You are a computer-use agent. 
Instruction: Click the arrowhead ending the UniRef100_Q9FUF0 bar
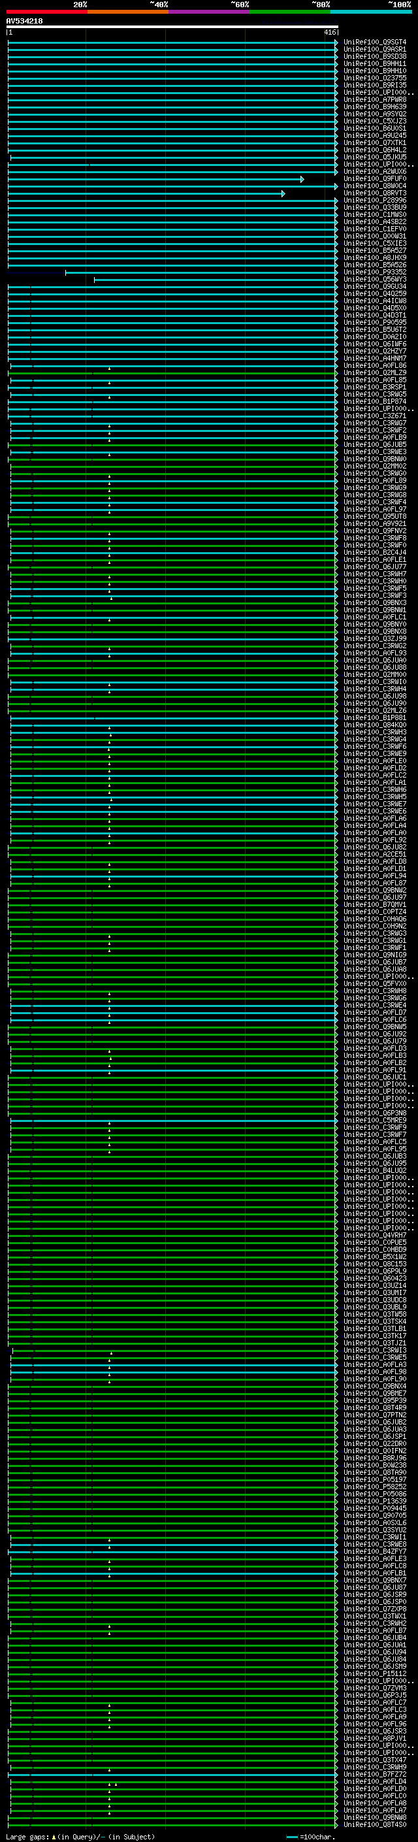point(302,179)
